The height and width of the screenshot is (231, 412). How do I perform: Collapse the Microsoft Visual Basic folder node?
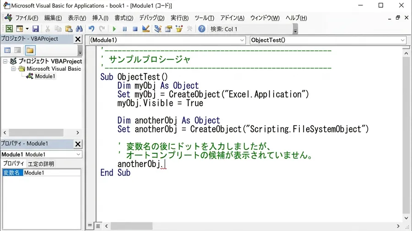[x=13, y=69]
